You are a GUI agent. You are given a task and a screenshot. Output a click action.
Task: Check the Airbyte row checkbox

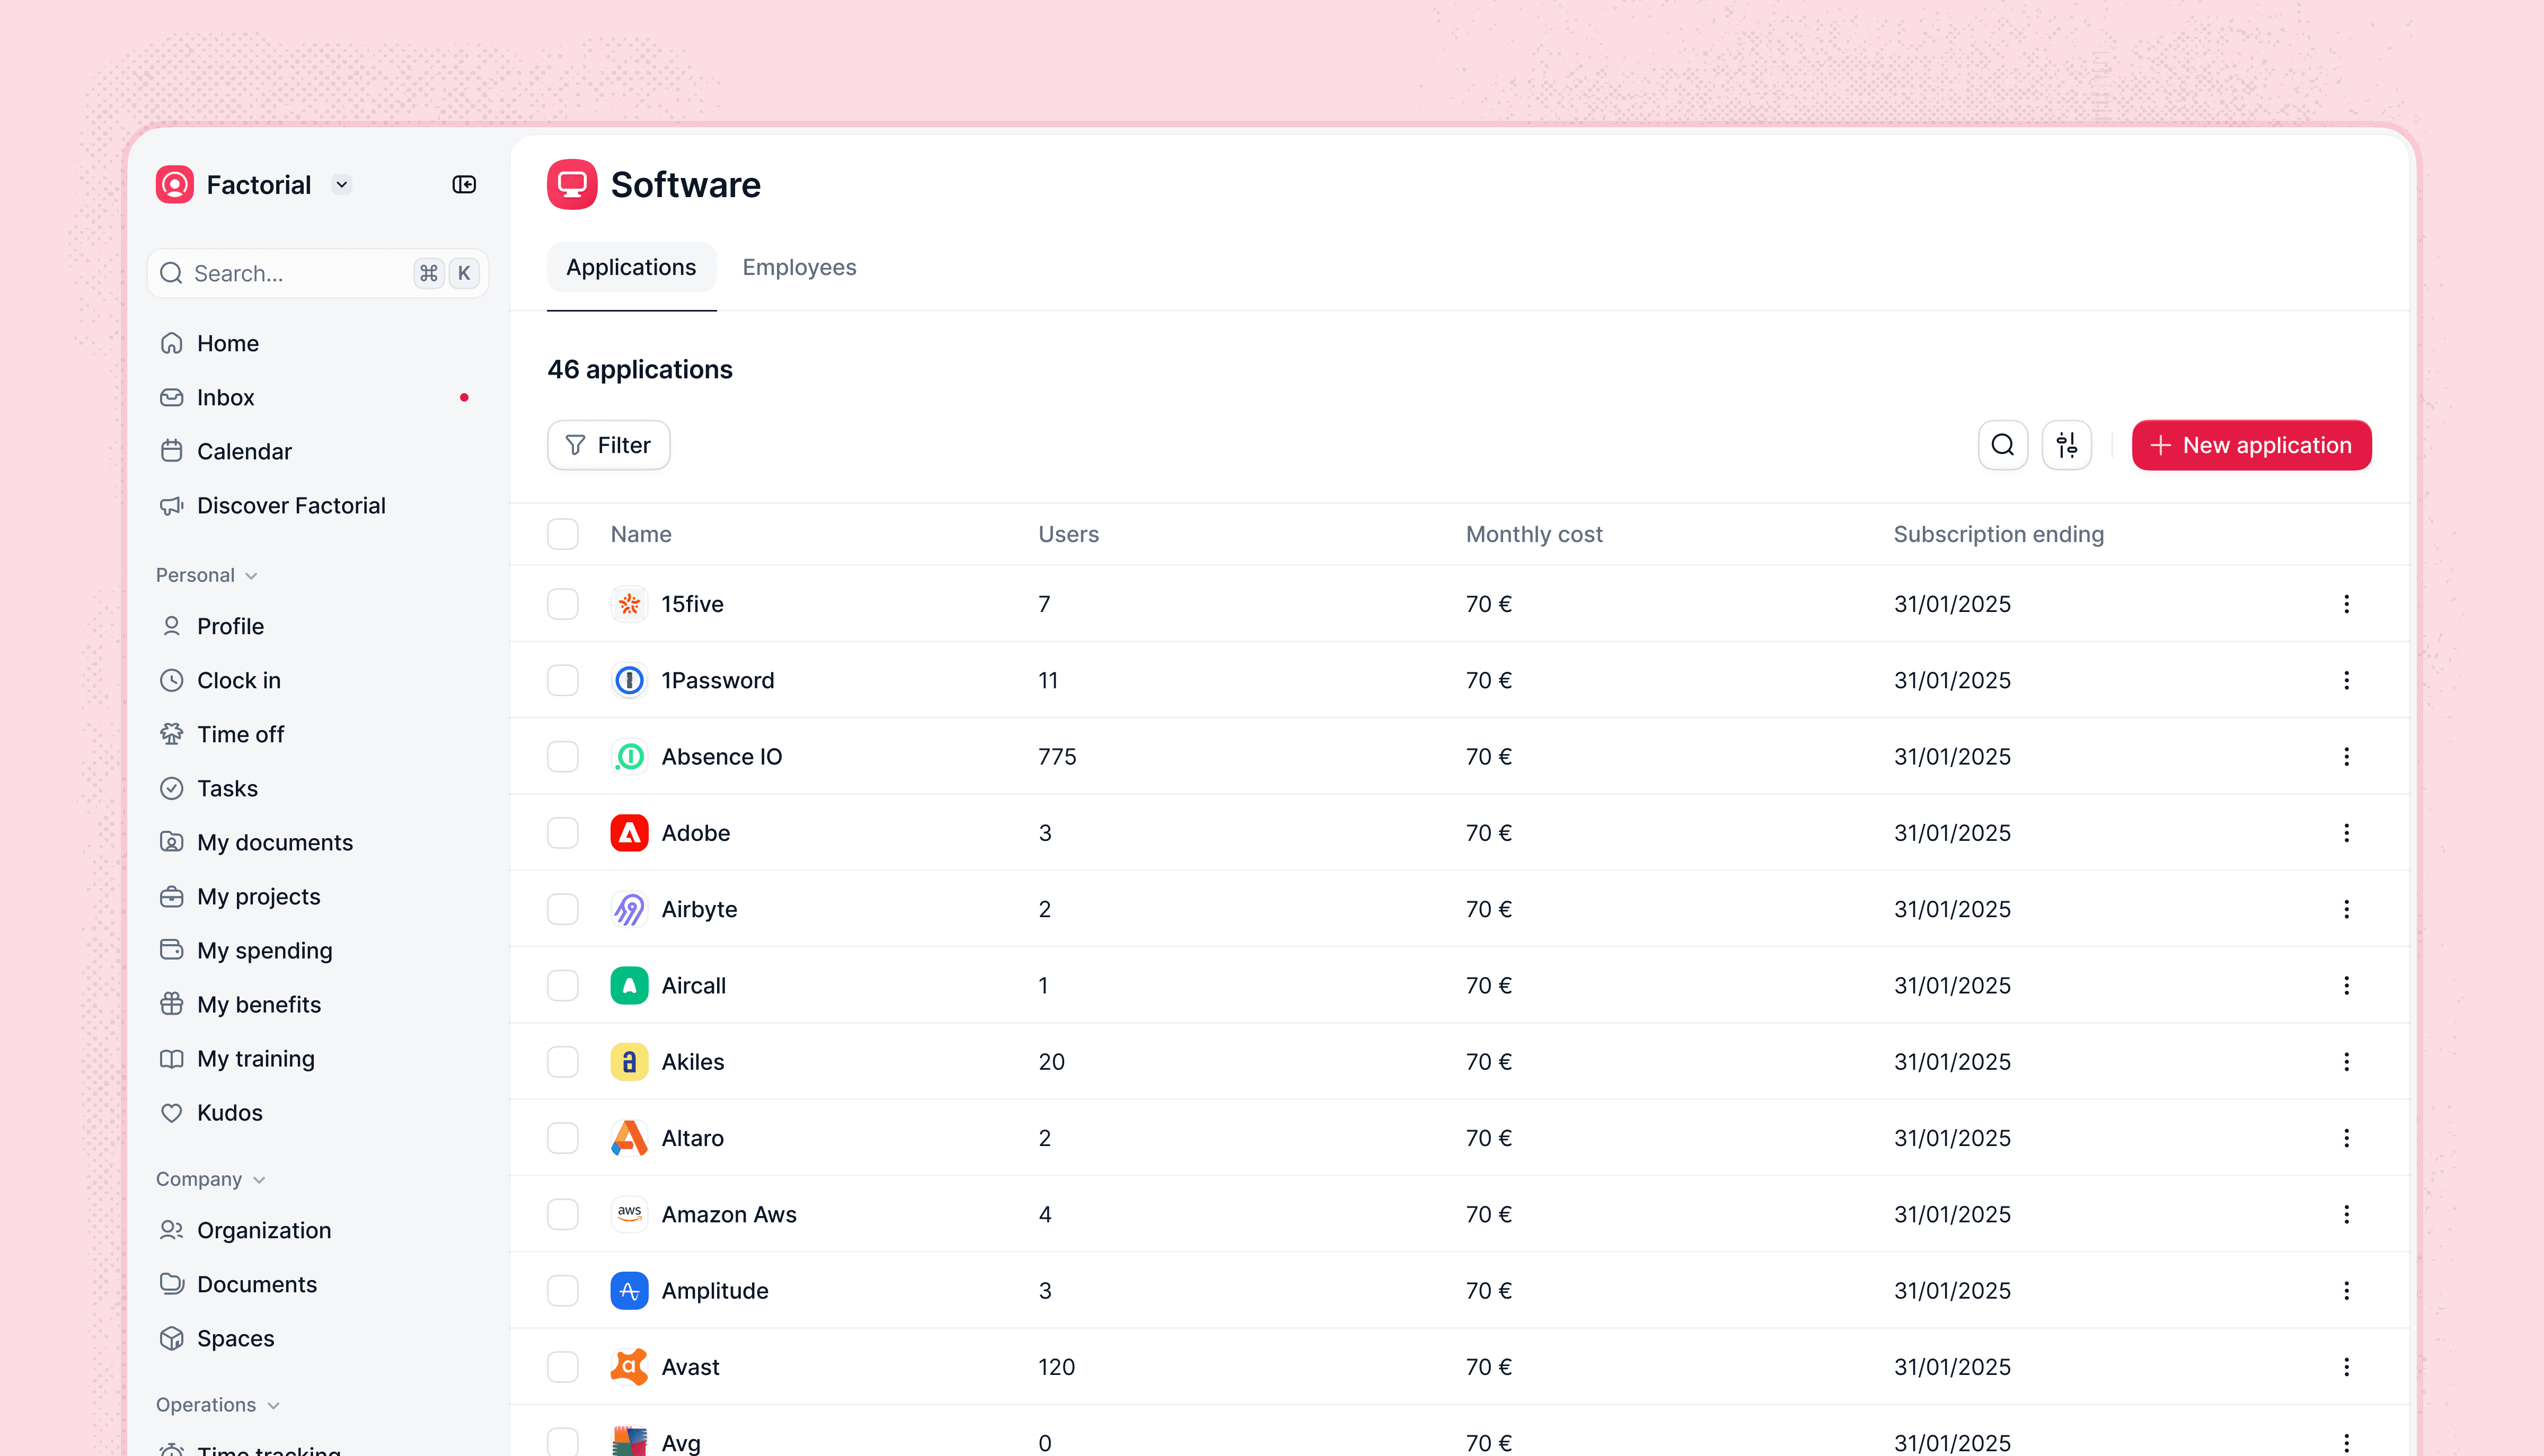[x=563, y=909]
